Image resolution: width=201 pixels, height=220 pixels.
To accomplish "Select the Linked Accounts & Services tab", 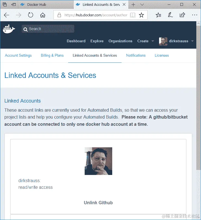I will coord(95,56).
